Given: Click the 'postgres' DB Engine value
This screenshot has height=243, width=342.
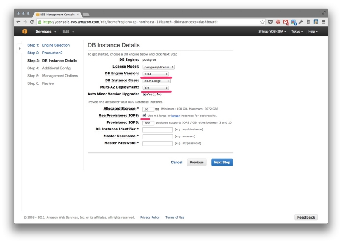Looking at the screenshot, I should tap(149, 59).
